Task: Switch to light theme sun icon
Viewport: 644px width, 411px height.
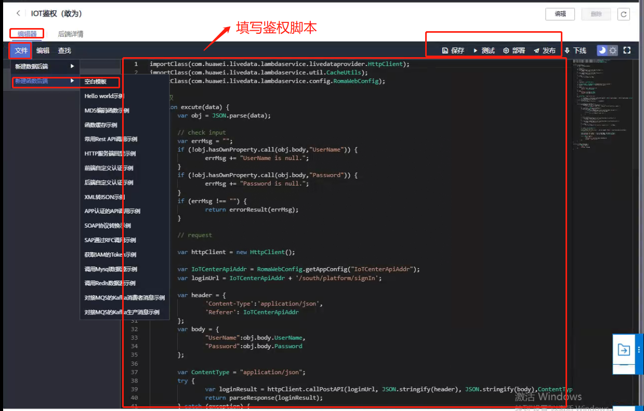Action: pos(613,50)
